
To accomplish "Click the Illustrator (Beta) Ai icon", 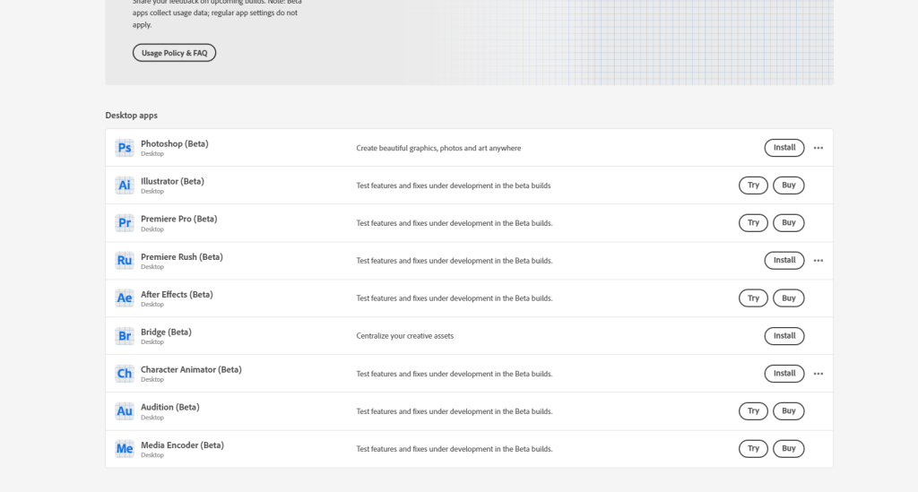I will coord(125,186).
